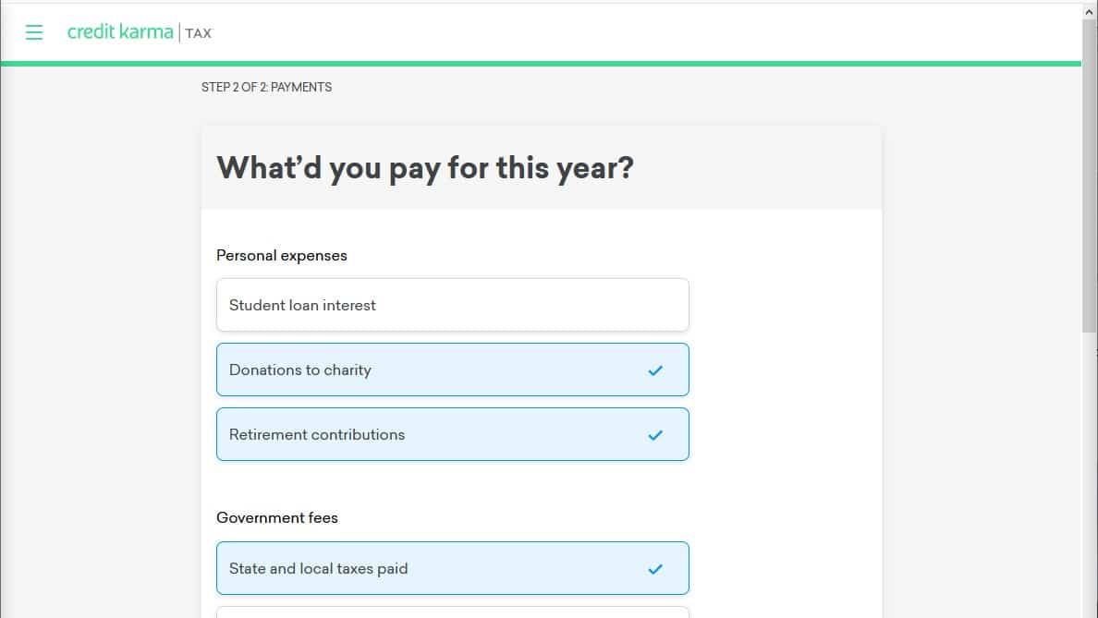Click the Personal expenses section label

tap(282, 255)
